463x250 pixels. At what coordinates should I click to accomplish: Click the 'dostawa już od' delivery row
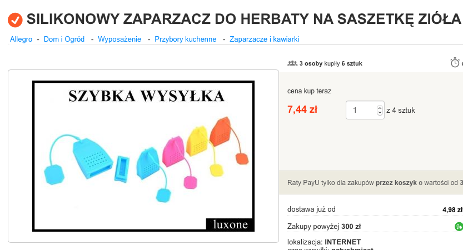click(x=375, y=209)
